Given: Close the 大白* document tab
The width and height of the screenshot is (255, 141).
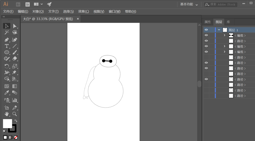Looking at the screenshot, I should pos(78,19).
